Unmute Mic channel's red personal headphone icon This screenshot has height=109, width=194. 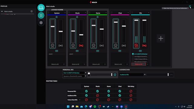tap(136, 46)
